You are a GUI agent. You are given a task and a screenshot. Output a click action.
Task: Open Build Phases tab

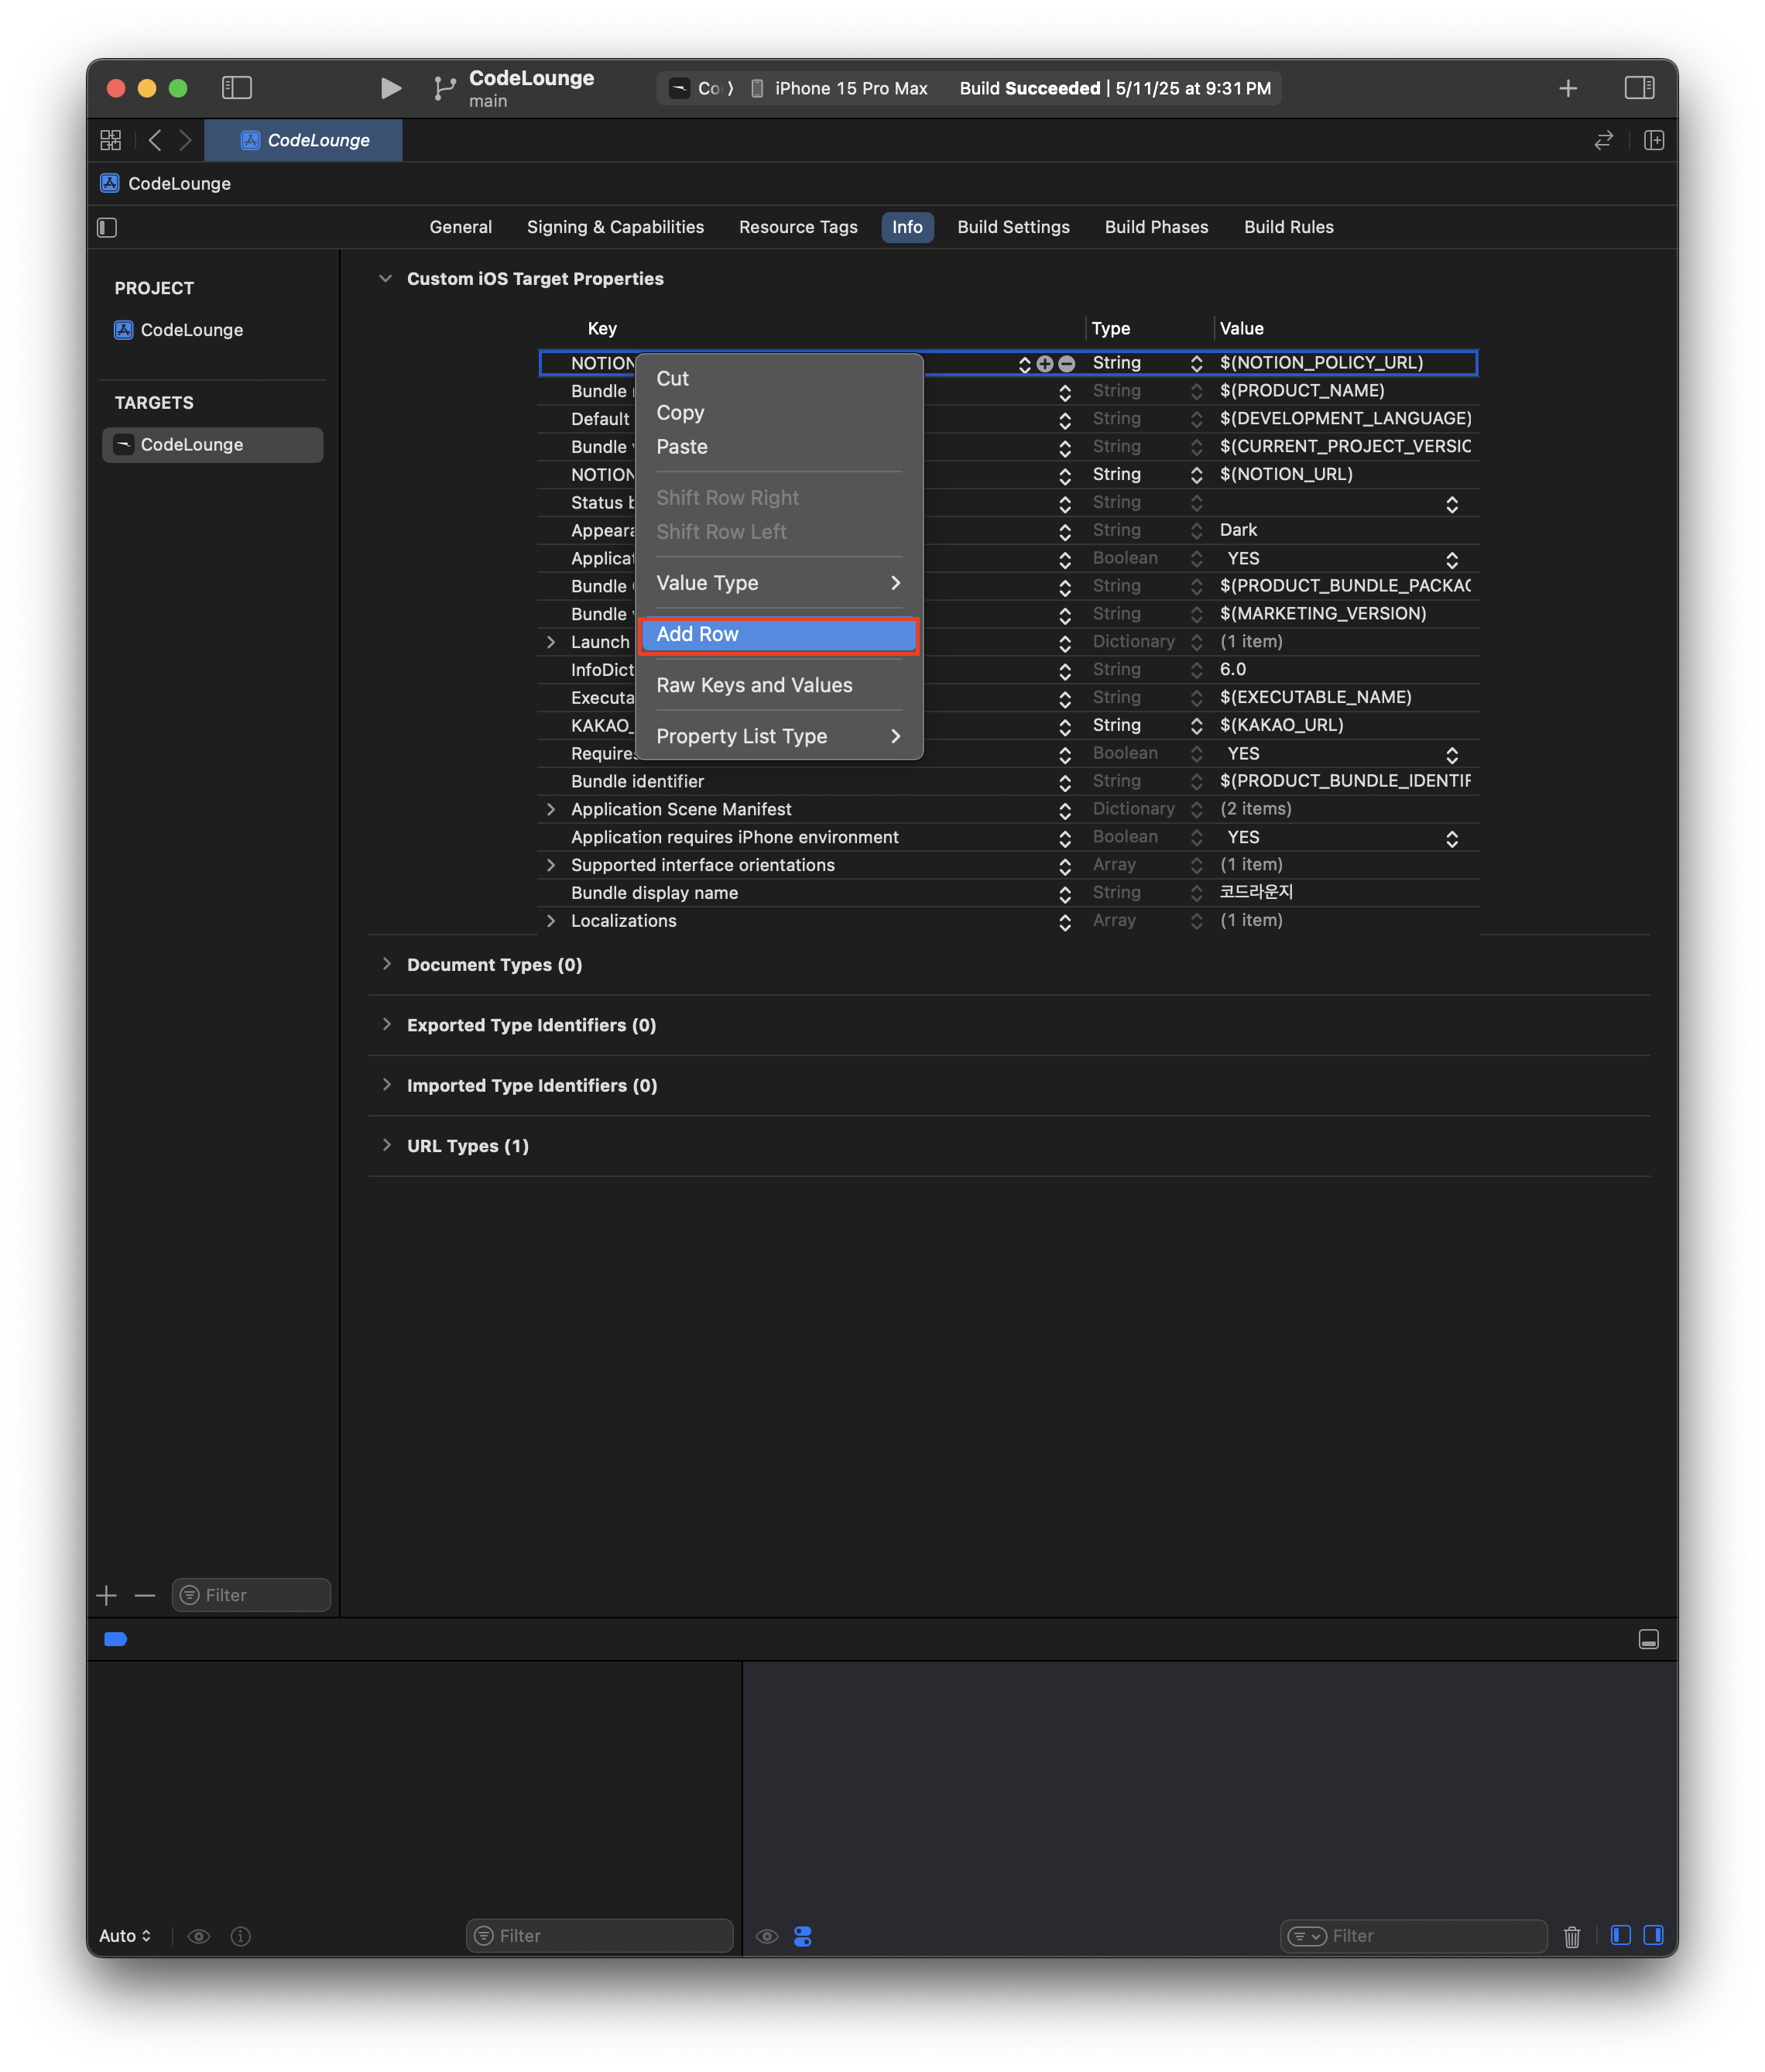[1156, 227]
